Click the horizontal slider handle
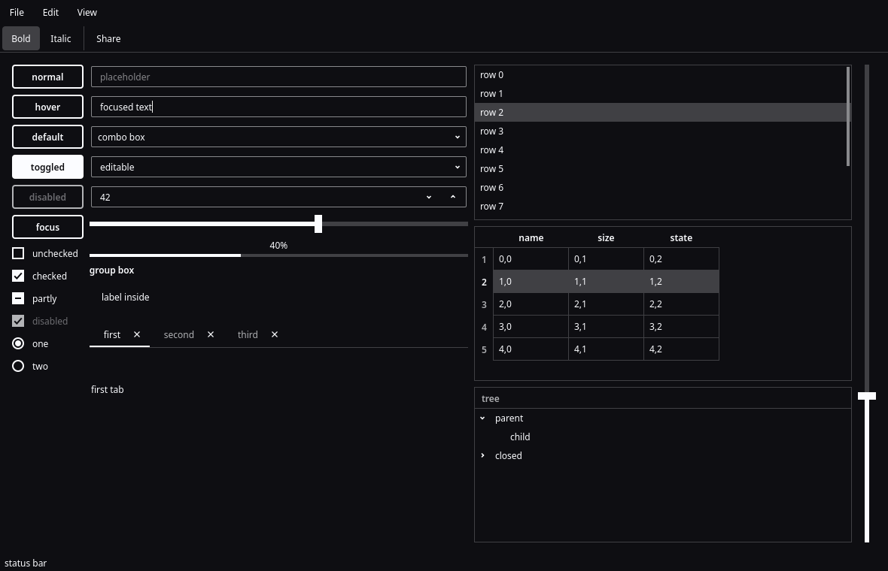888x571 pixels. pos(318,224)
